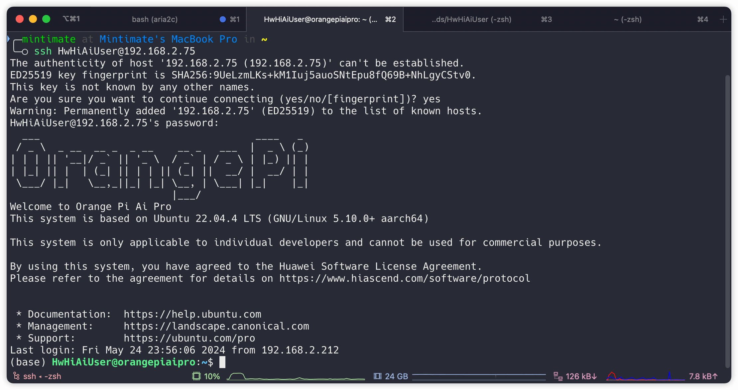Viewport: 738px width, 390px height.
Task: Click the yellow minimize window button
Action: click(x=33, y=19)
